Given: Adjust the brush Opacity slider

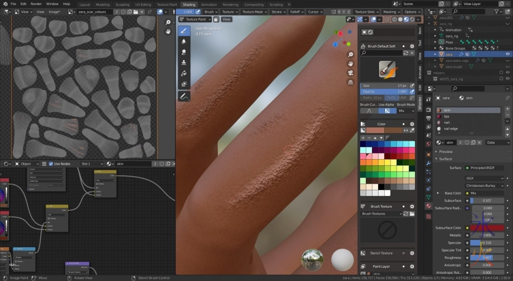Looking at the screenshot, I should point(384,91).
